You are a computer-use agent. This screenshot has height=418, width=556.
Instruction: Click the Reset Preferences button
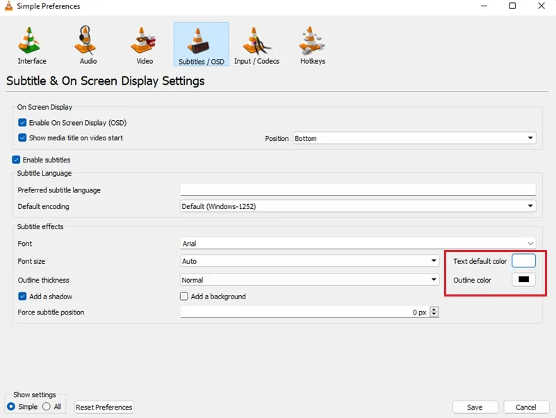point(104,407)
